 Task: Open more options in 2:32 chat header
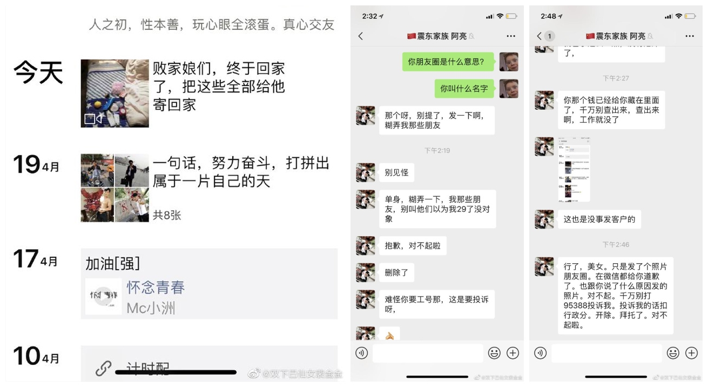(x=511, y=36)
